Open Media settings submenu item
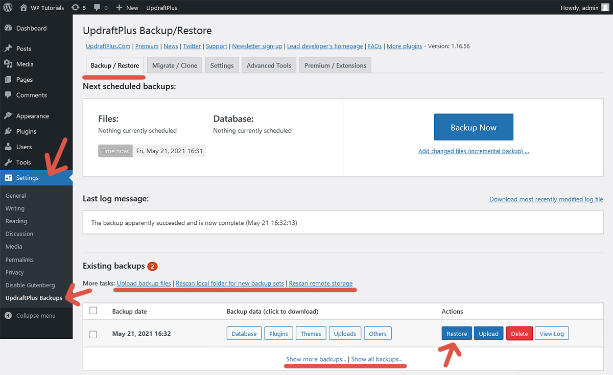Screen dimensions: 613x375 click(14, 247)
